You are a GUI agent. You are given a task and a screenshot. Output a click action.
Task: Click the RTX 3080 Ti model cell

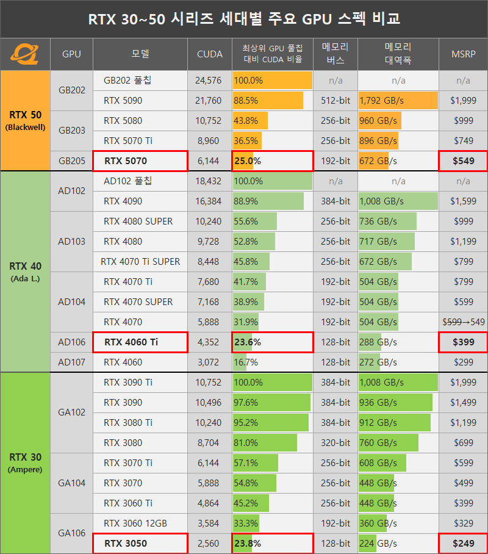[x=140, y=423]
